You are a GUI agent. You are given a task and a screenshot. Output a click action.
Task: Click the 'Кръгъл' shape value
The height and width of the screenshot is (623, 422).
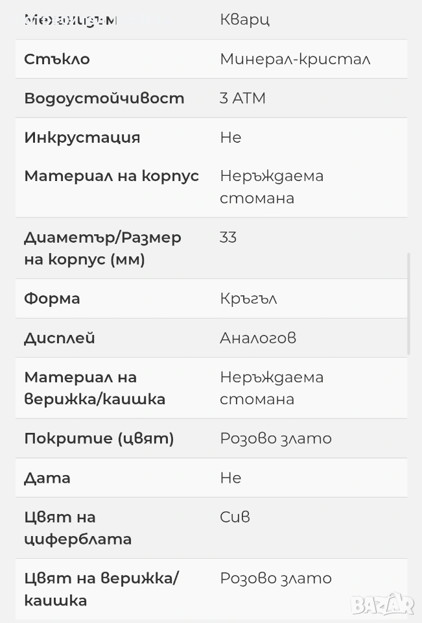click(248, 299)
